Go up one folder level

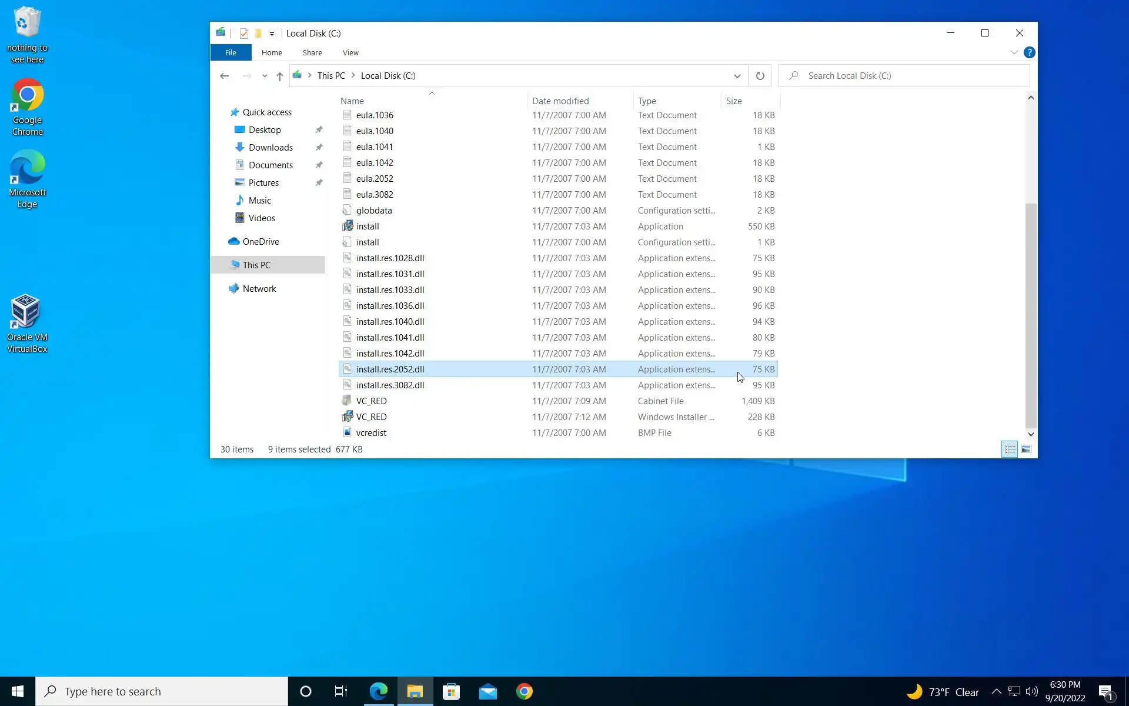[x=280, y=76]
